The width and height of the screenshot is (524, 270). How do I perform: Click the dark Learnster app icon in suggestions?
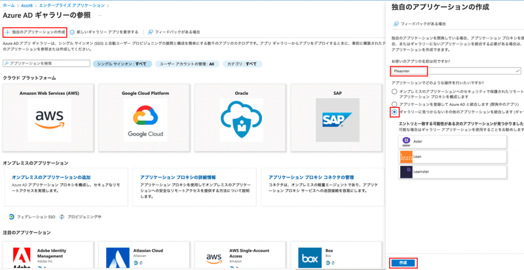[406, 172]
